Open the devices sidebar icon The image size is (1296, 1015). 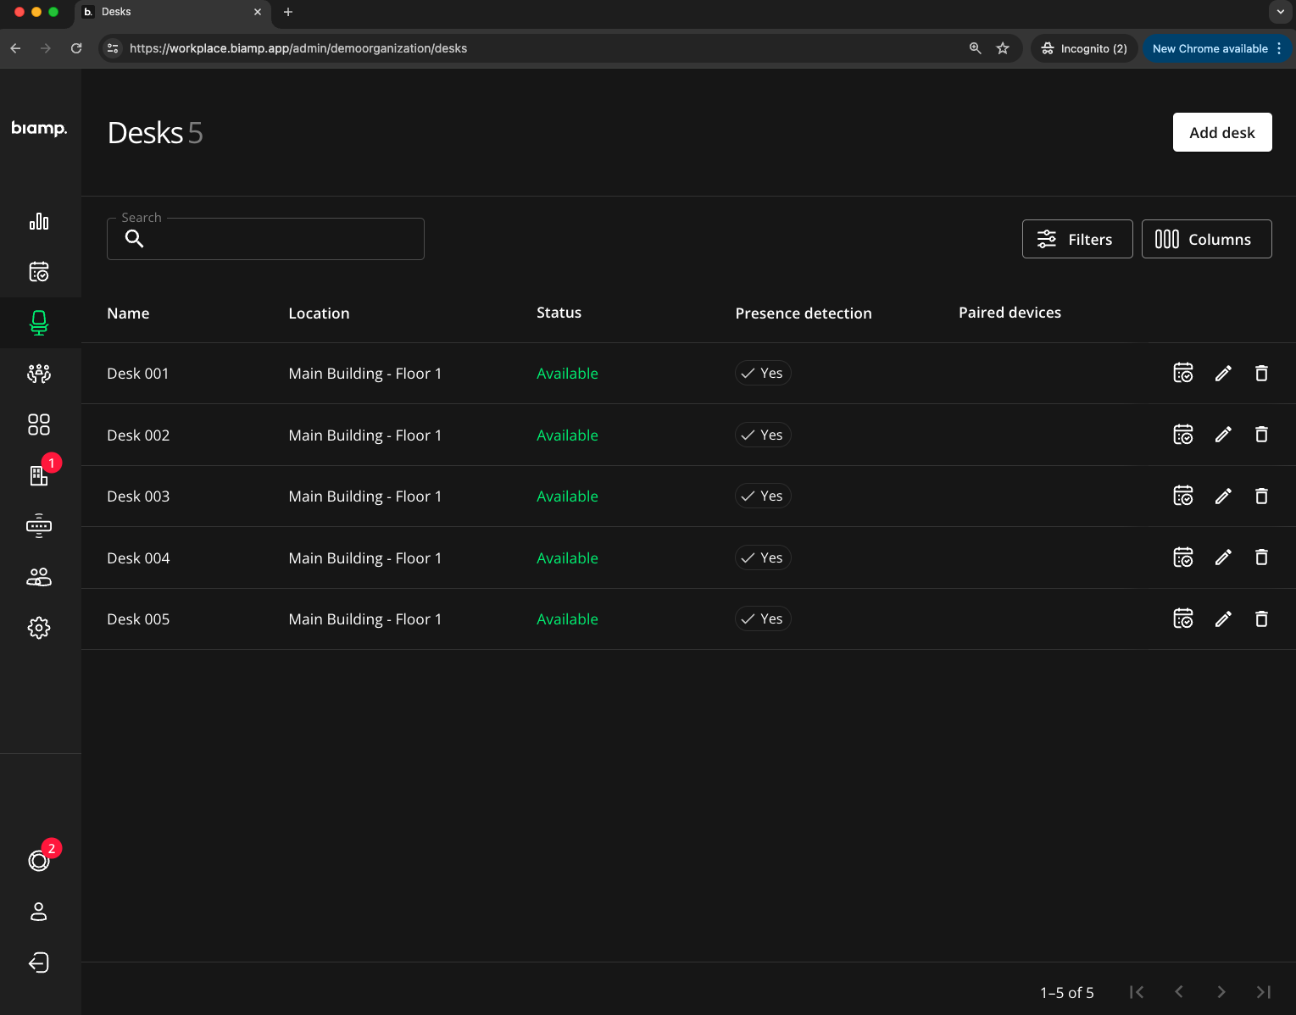pyautogui.click(x=39, y=526)
